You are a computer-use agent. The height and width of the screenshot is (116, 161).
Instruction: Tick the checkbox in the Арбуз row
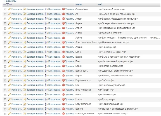click(x=5, y=38)
